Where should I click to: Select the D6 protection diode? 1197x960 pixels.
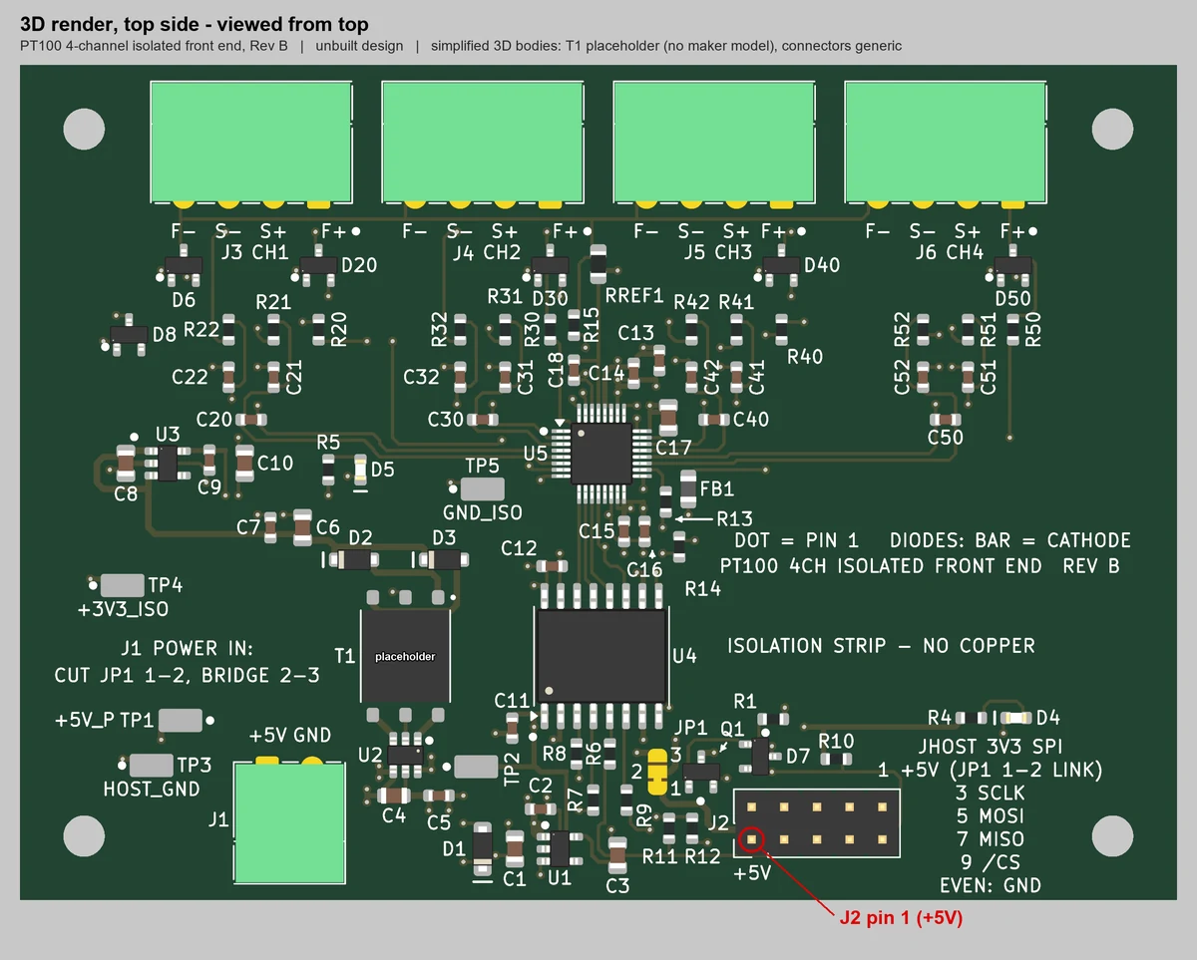coord(184,265)
